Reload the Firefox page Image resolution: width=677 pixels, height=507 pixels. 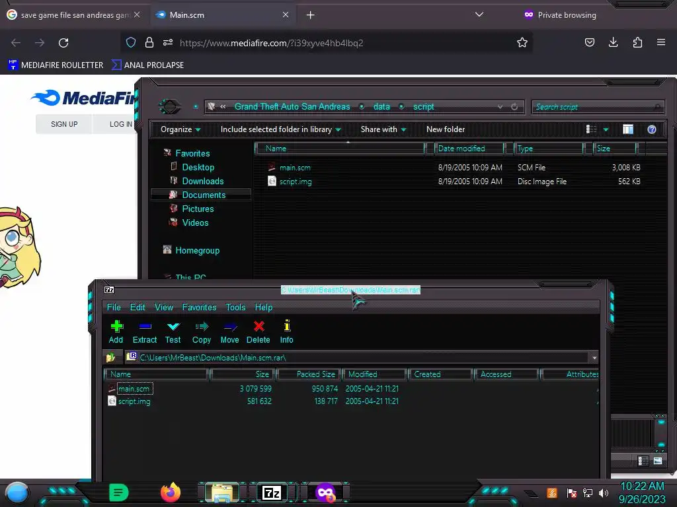(x=63, y=43)
